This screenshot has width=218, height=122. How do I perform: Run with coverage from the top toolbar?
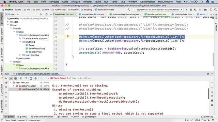[x=195, y=10]
